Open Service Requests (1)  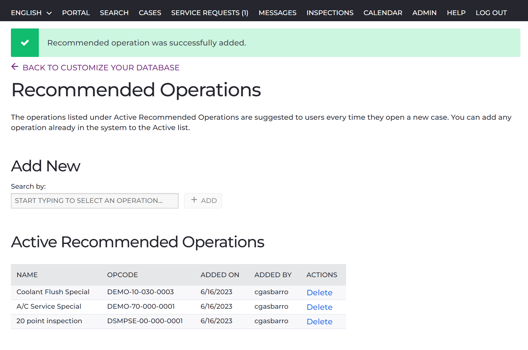click(210, 13)
